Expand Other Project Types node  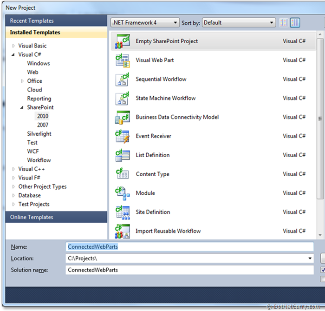click(13, 187)
